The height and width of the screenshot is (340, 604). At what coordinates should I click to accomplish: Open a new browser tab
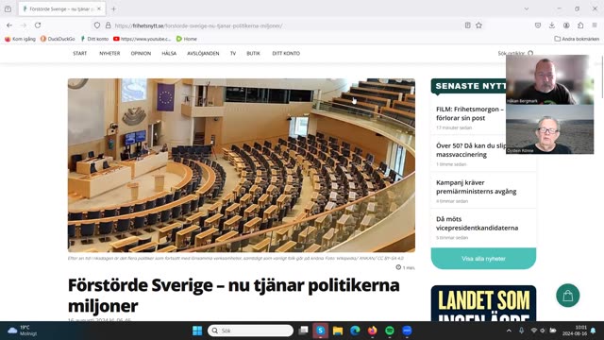coord(113,8)
